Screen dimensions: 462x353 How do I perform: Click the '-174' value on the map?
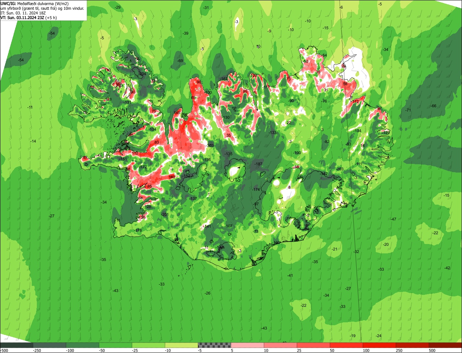tap(256, 189)
